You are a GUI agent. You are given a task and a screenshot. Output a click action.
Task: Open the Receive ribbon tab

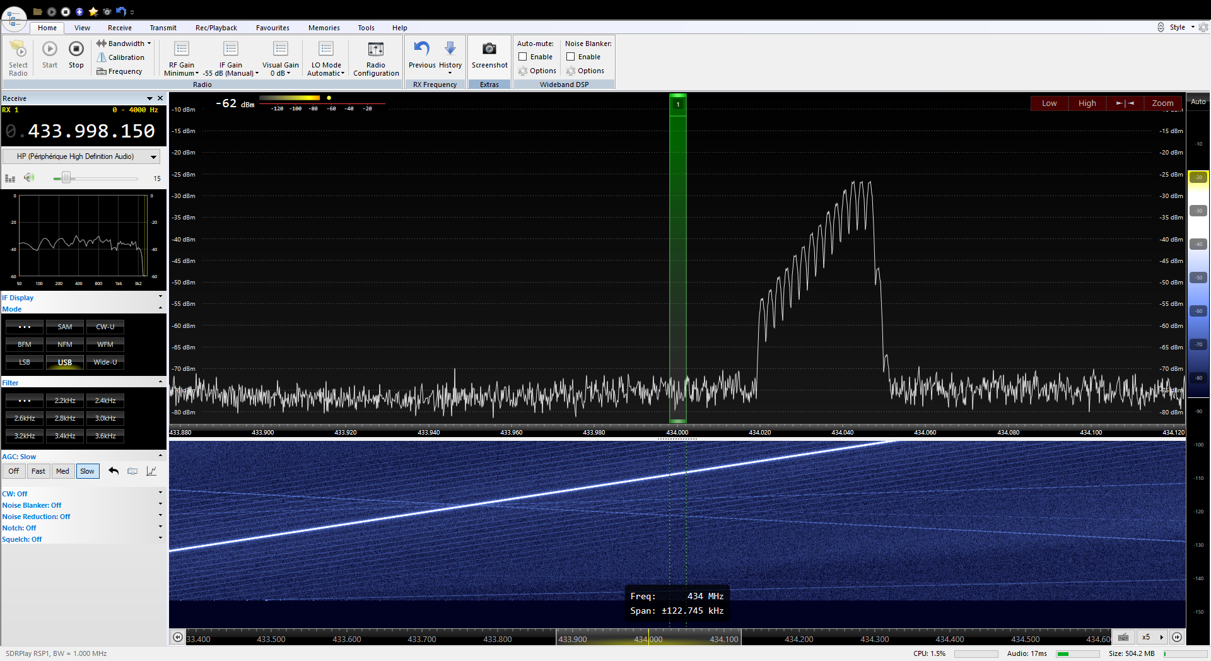119,28
